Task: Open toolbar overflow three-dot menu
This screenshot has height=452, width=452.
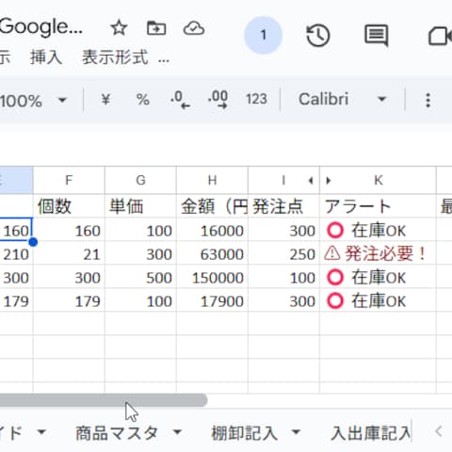Action: coord(428,101)
